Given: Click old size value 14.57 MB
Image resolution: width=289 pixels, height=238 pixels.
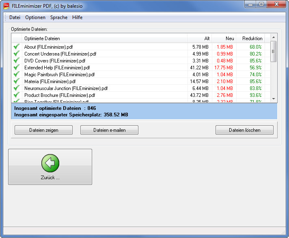Looking at the screenshot, I should pos(199,81).
